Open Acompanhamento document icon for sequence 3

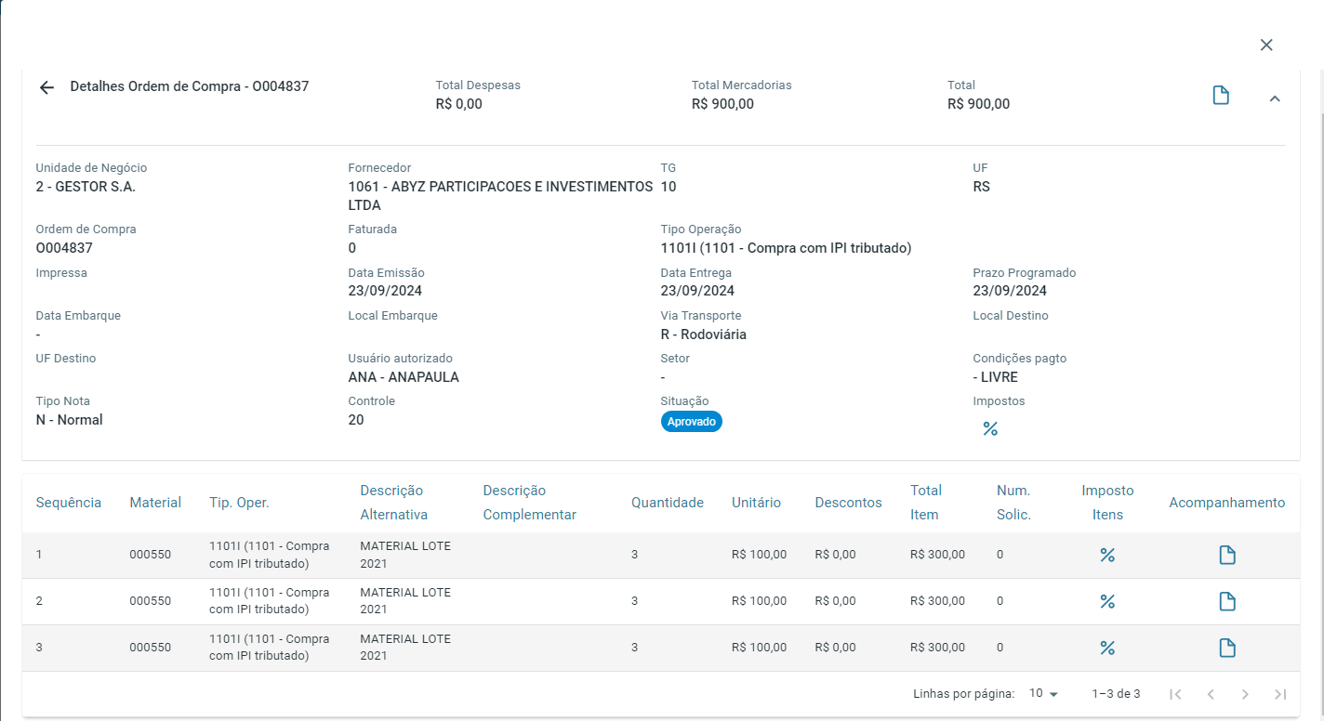point(1227,649)
